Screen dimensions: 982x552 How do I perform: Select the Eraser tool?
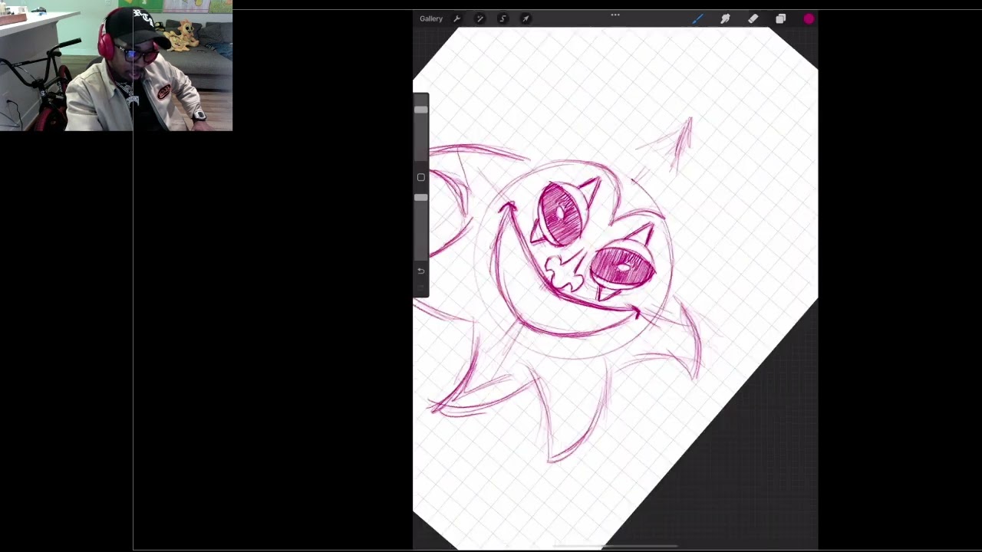(x=753, y=18)
